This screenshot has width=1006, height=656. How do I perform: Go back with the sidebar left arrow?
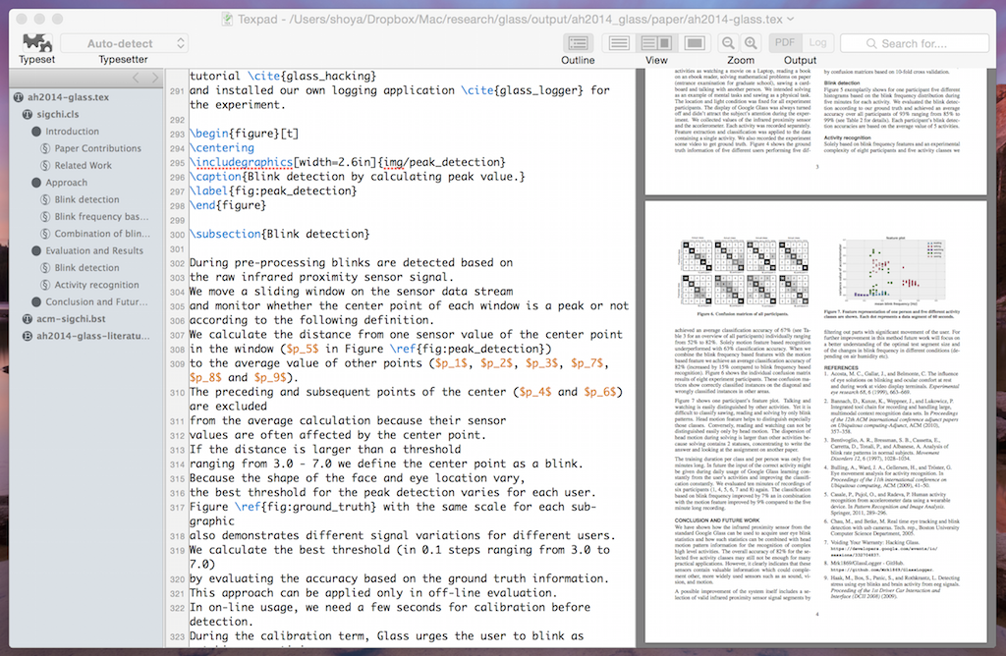(136, 78)
